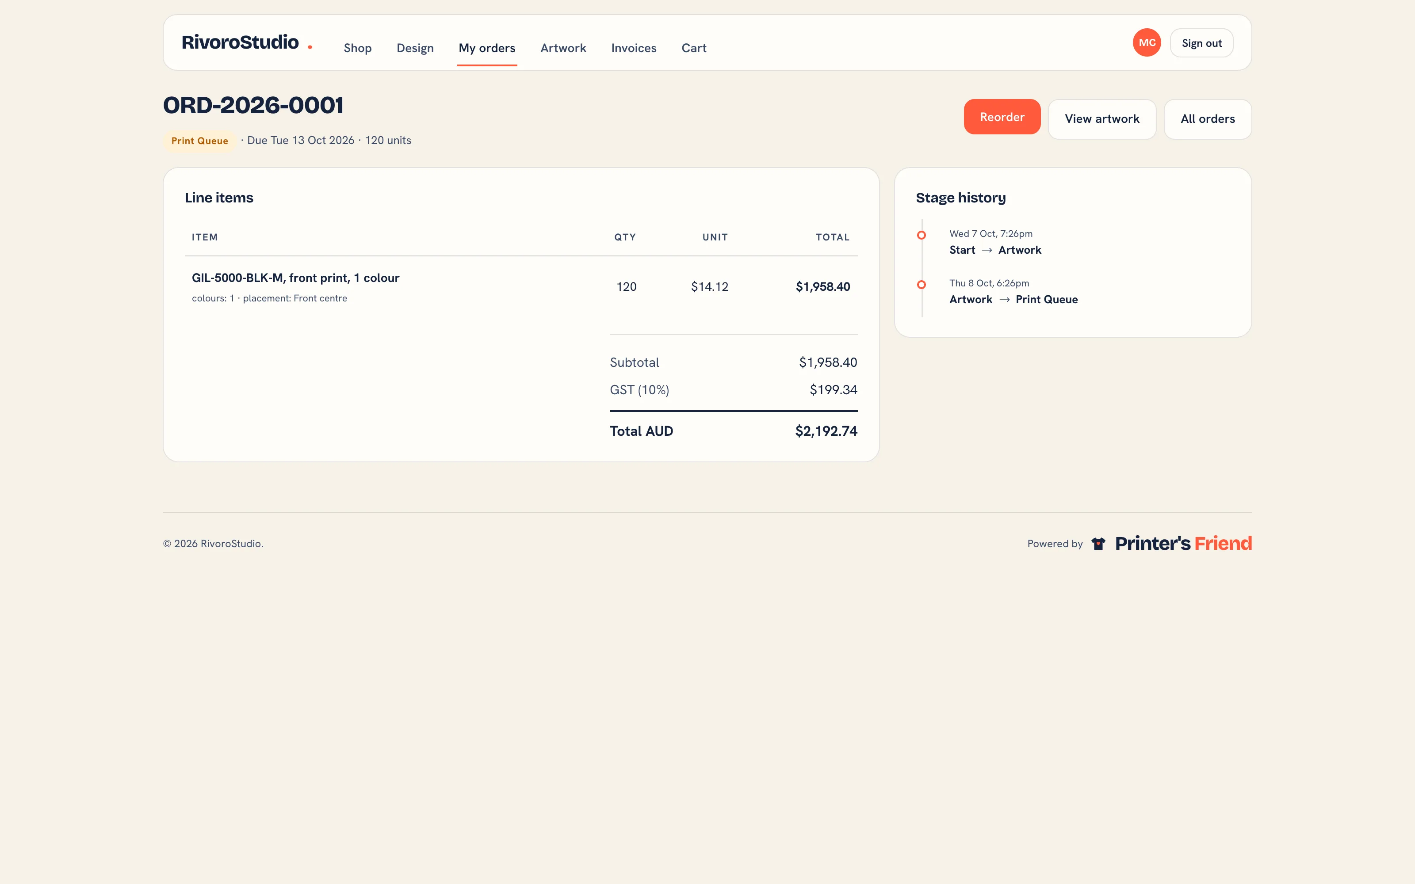The image size is (1415, 884).
Task: Click the '120 units' text in the header
Action: tap(388, 140)
